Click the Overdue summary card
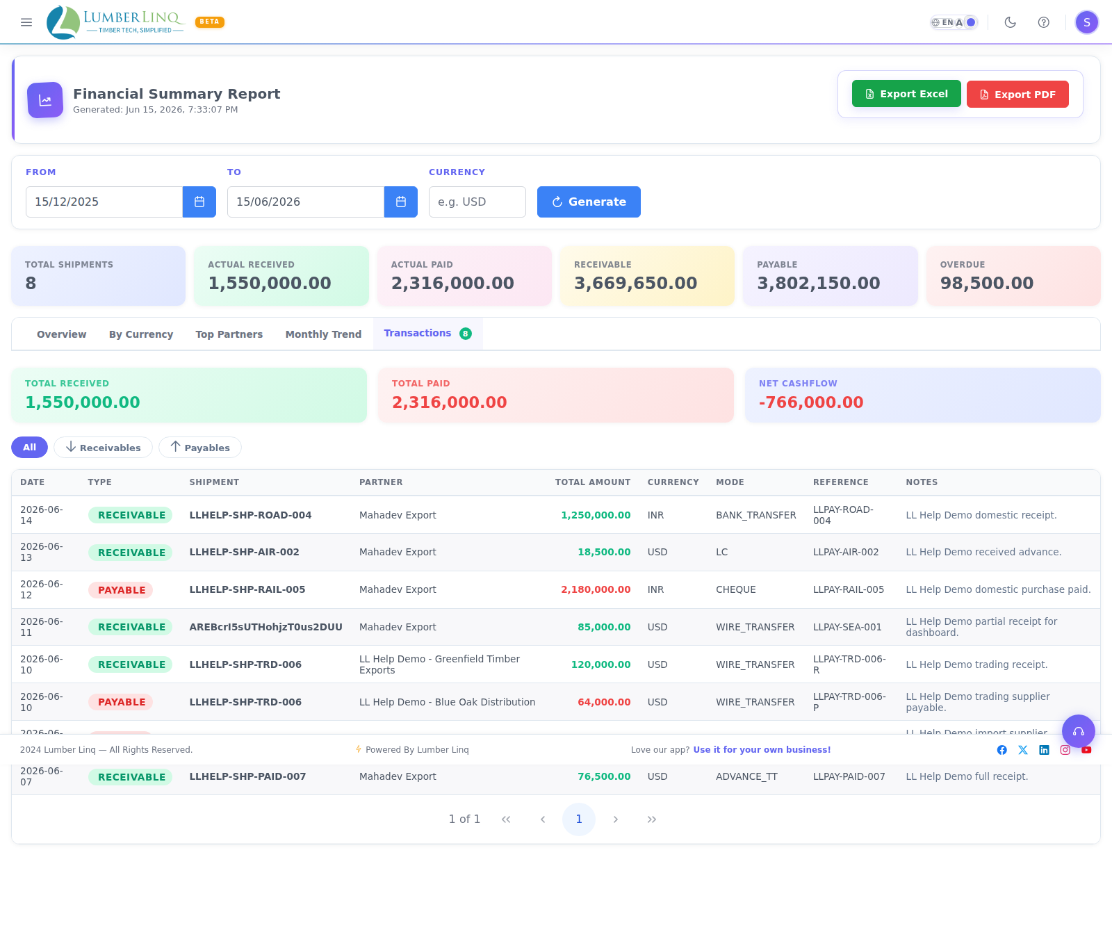This screenshot has width=1112, height=939. 1013,276
